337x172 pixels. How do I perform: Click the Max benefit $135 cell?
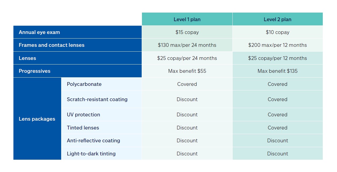click(277, 71)
